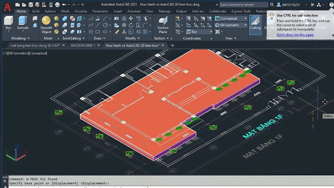Select the Move tool in Modify panel

pyautogui.click(x=131, y=19)
